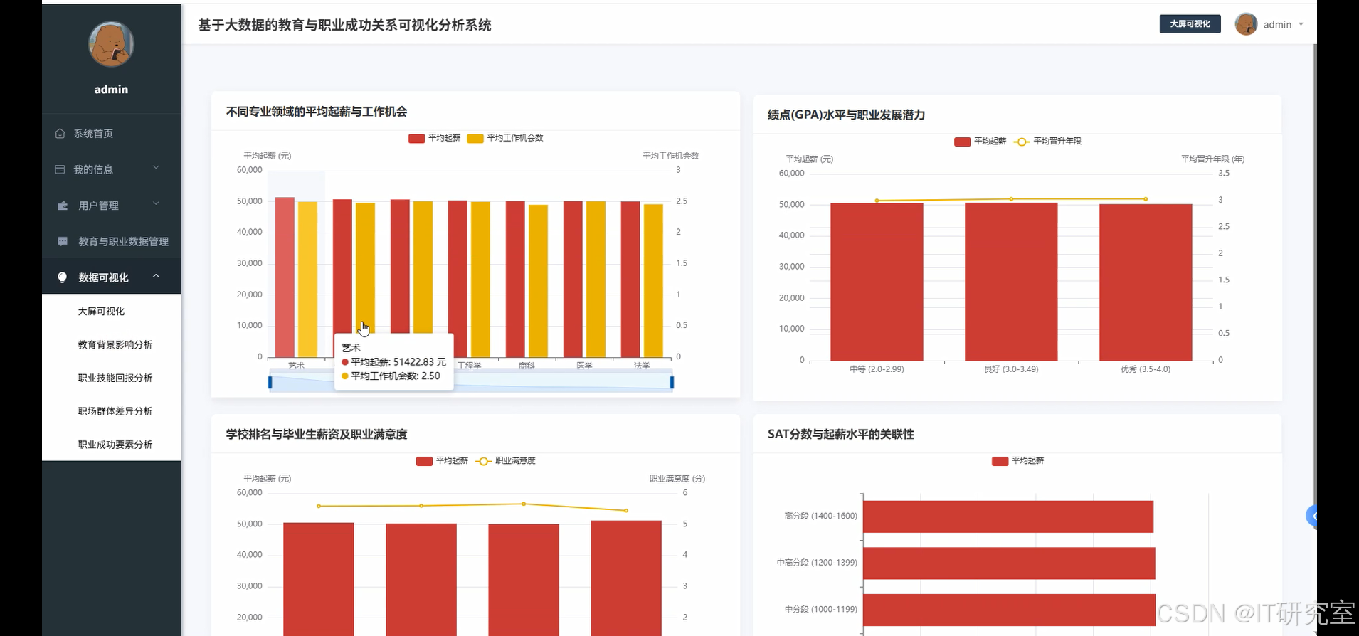The height and width of the screenshot is (636, 1359).
Task: Select 教育背景影响分析 submenu item
Action: (112, 344)
